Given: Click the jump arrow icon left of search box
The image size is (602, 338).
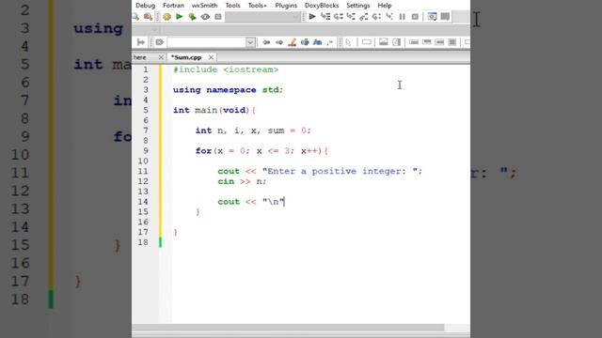Looking at the screenshot, I should tap(141, 42).
